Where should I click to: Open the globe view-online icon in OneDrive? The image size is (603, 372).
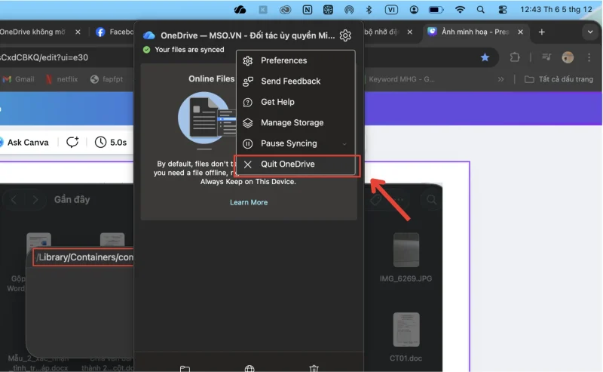(x=249, y=368)
